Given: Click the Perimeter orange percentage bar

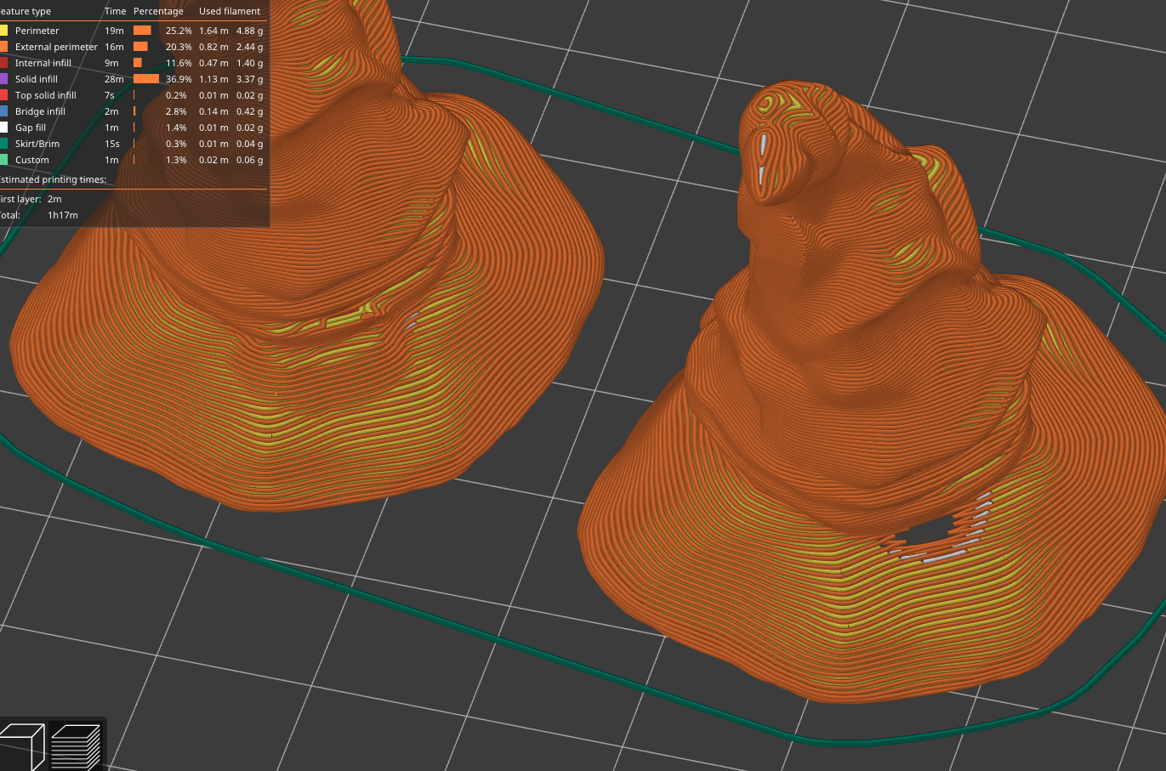Looking at the screenshot, I should pos(142,31).
